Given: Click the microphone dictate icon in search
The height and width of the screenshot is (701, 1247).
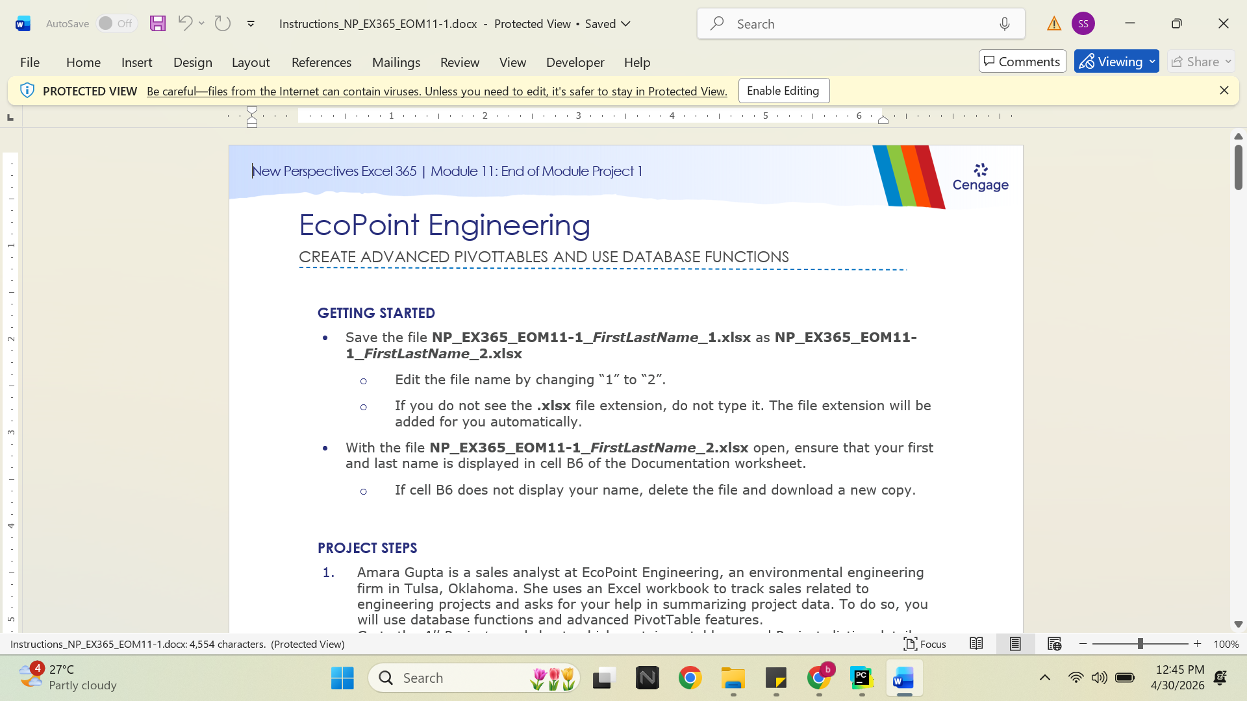Looking at the screenshot, I should (x=1005, y=24).
